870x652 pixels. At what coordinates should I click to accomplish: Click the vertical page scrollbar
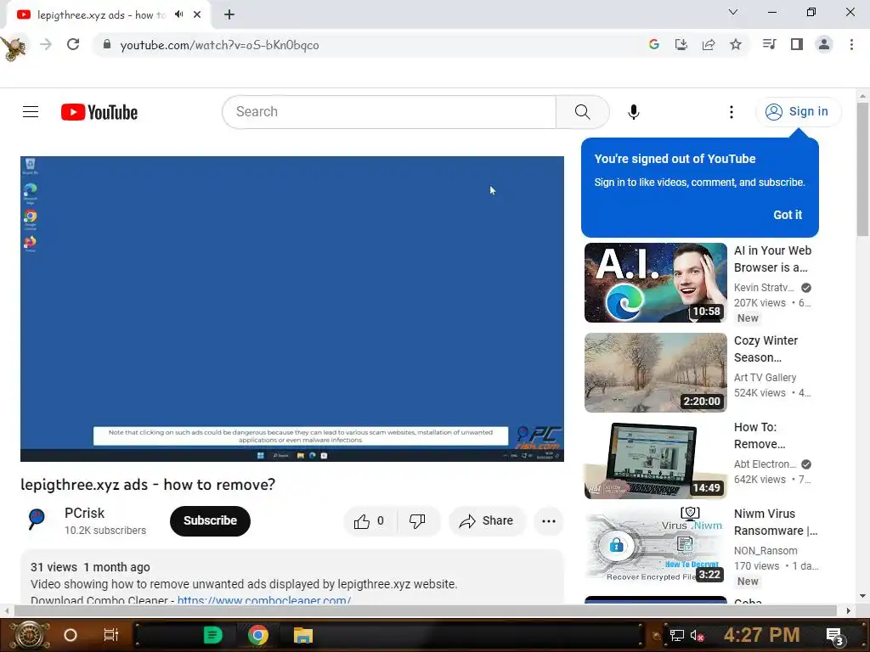[x=863, y=169]
